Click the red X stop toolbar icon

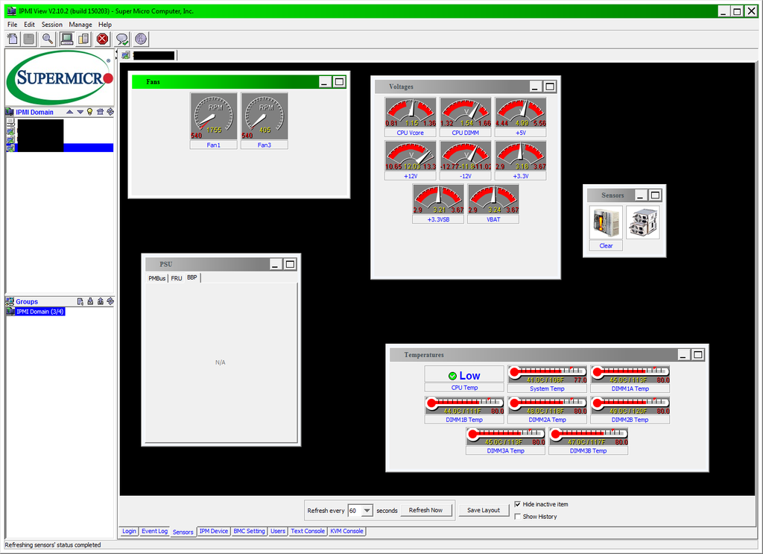point(103,39)
